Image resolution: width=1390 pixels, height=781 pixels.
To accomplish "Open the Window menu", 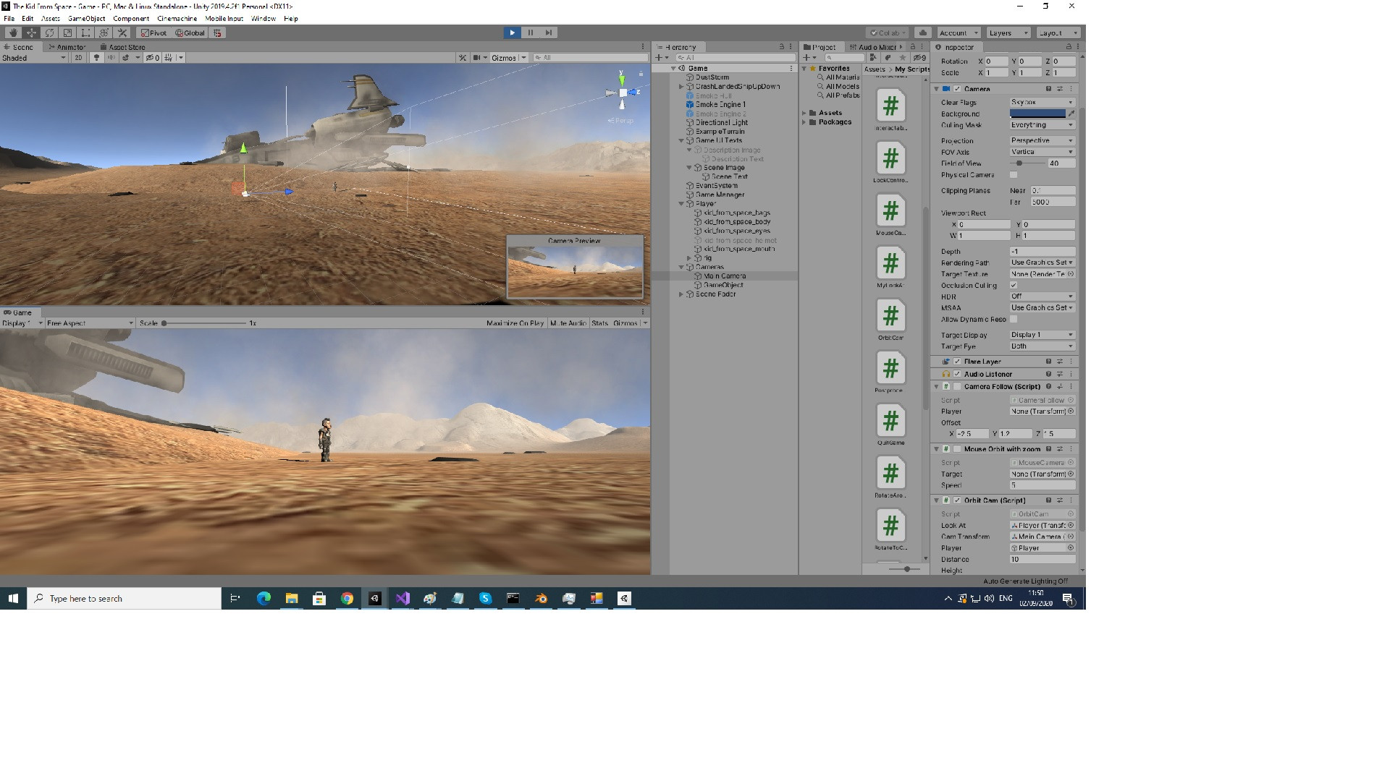I will pos(264,19).
